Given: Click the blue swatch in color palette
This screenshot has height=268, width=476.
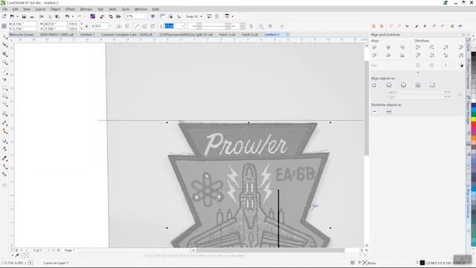Looking at the screenshot, I should pyautogui.click(x=473, y=104).
